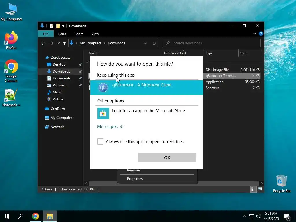This screenshot has height=222, width=296.
Task: Open the View ribbon tab
Action: (95, 34)
